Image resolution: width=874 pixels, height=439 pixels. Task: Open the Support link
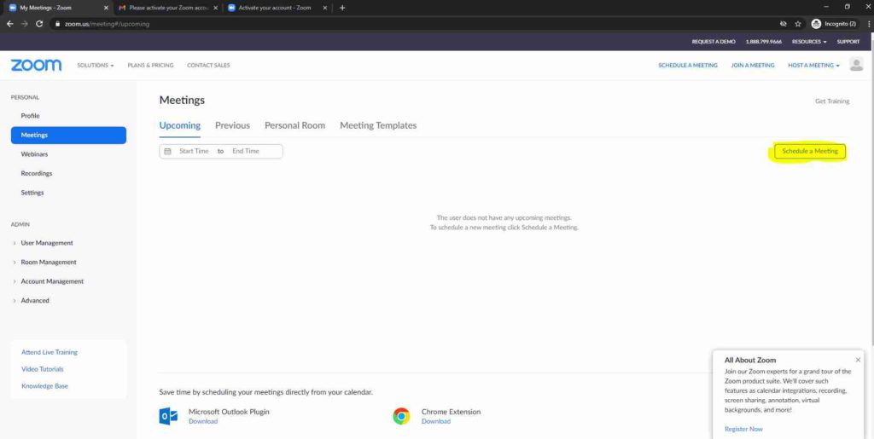[848, 42]
